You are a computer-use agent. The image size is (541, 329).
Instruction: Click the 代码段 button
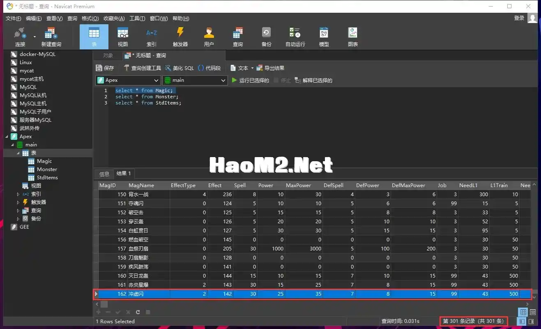(x=209, y=68)
